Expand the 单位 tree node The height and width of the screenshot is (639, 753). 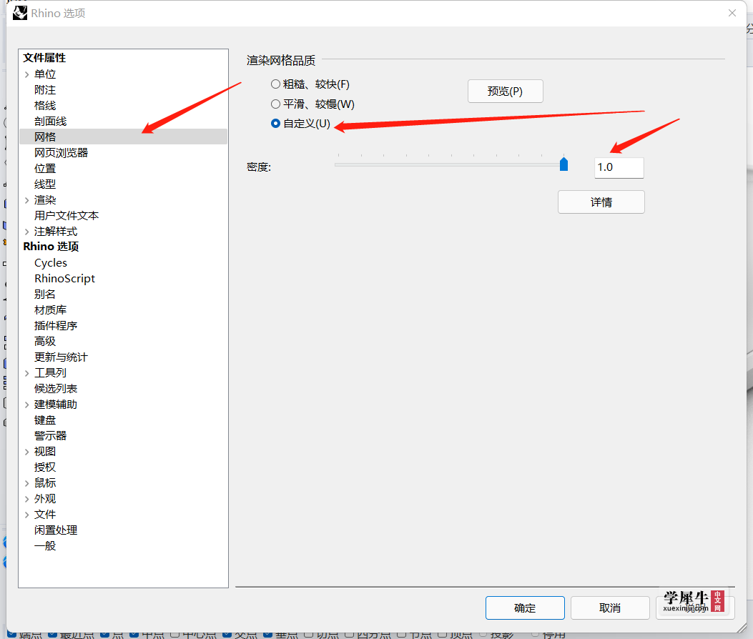[27, 74]
